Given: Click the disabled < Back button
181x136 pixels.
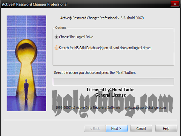Looking at the screenshot, I should coord(95,128).
